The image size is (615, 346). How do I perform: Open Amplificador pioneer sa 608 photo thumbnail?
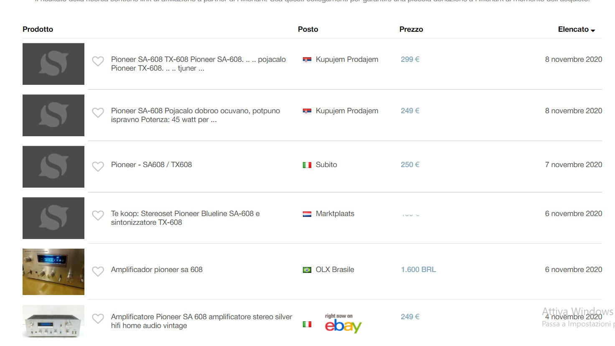(53, 272)
